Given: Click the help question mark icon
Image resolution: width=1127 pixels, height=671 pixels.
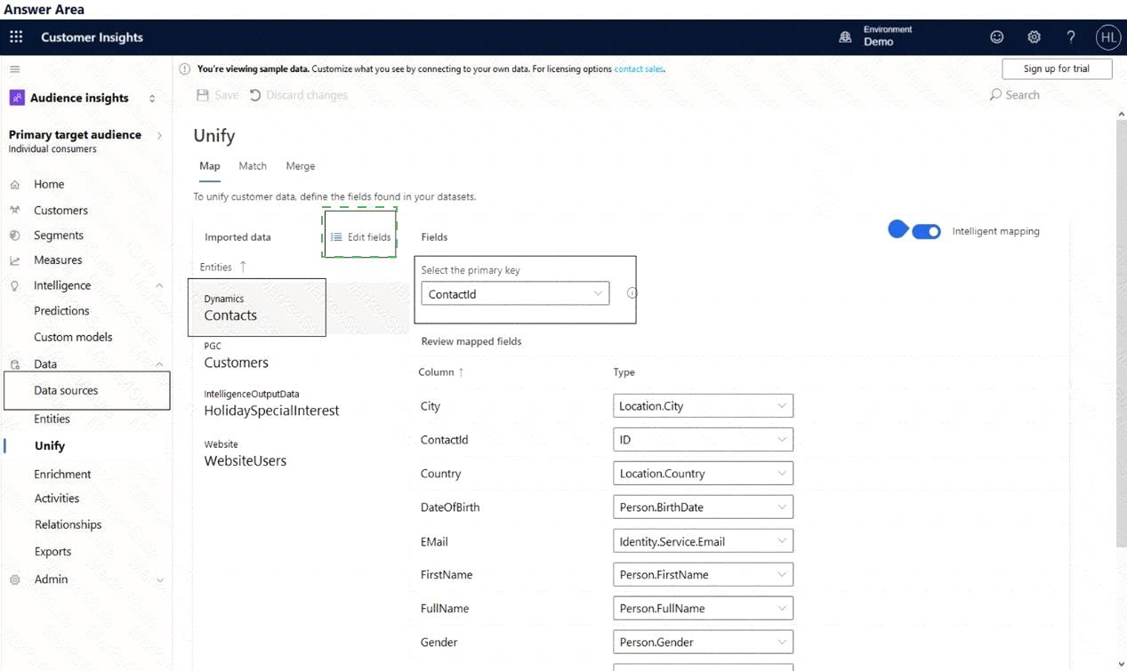Looking at the screenshot, I should coord(1071,37).
